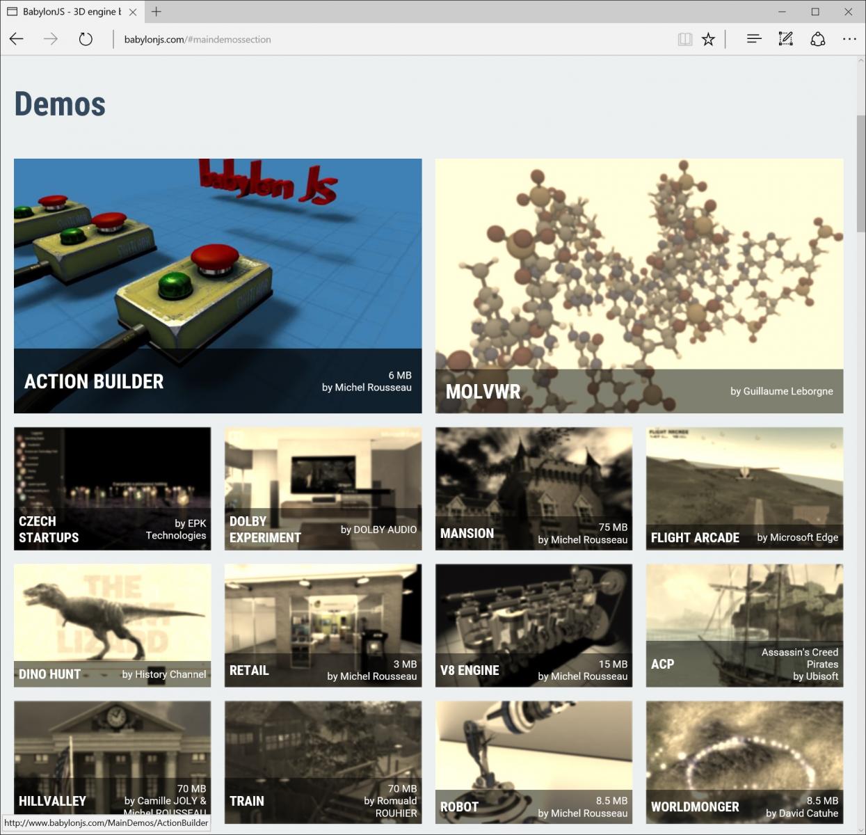Open the Hillvalley demo tile
The width and height of the screenshot is (866, 835).
point(112,763)
